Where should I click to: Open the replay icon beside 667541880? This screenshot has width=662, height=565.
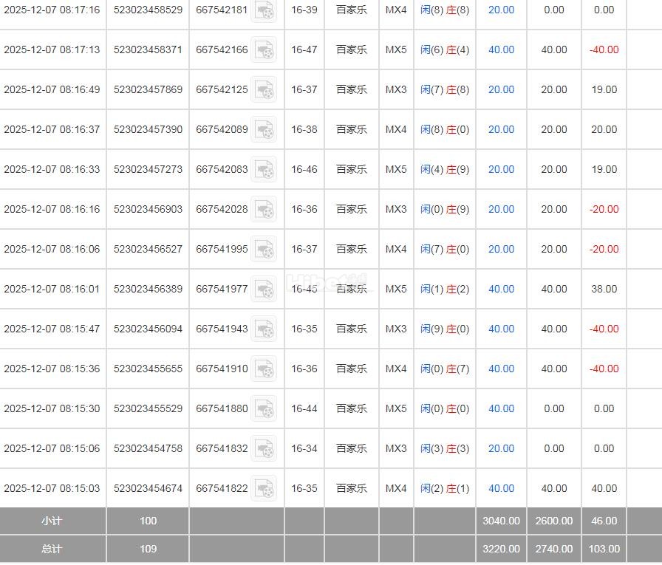[264, 408]
